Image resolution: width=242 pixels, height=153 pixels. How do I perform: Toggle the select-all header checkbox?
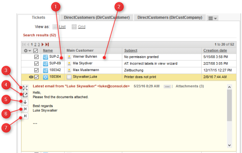click(x=35, y=51)
